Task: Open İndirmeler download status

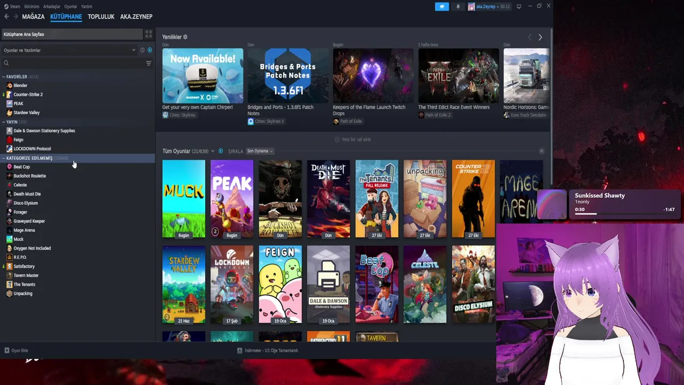Action: (x=267, y=350)
